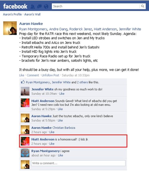Click the thumbs-up likes icon
The width and height of the screenshot is (149, 171).
tap(23, 82)
